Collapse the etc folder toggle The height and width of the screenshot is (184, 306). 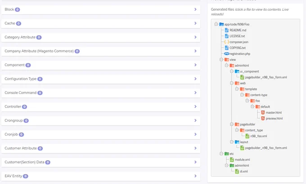pos(221,153)
